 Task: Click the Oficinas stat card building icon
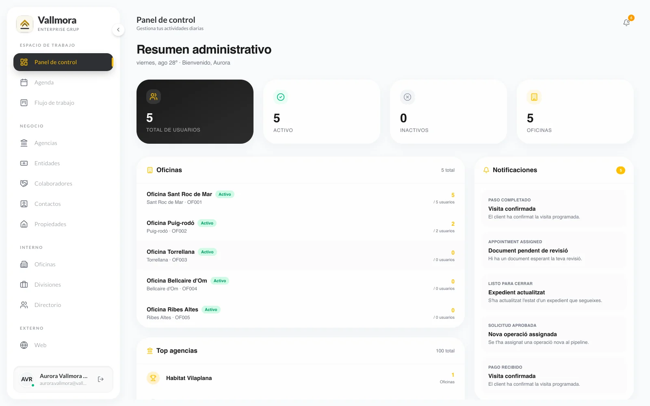534,97
